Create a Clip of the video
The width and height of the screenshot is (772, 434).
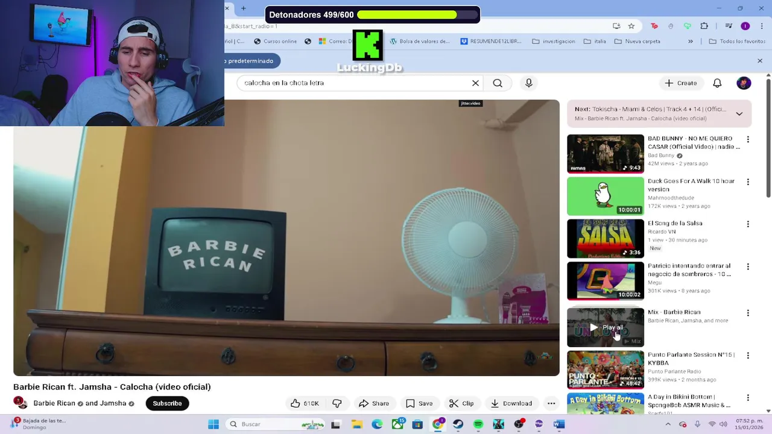coord(461,403)
